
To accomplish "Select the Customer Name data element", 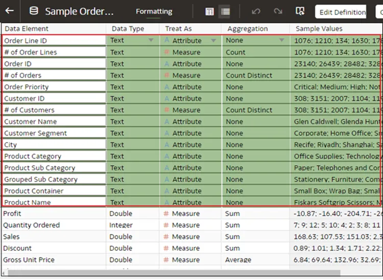I will pos(31,122).
